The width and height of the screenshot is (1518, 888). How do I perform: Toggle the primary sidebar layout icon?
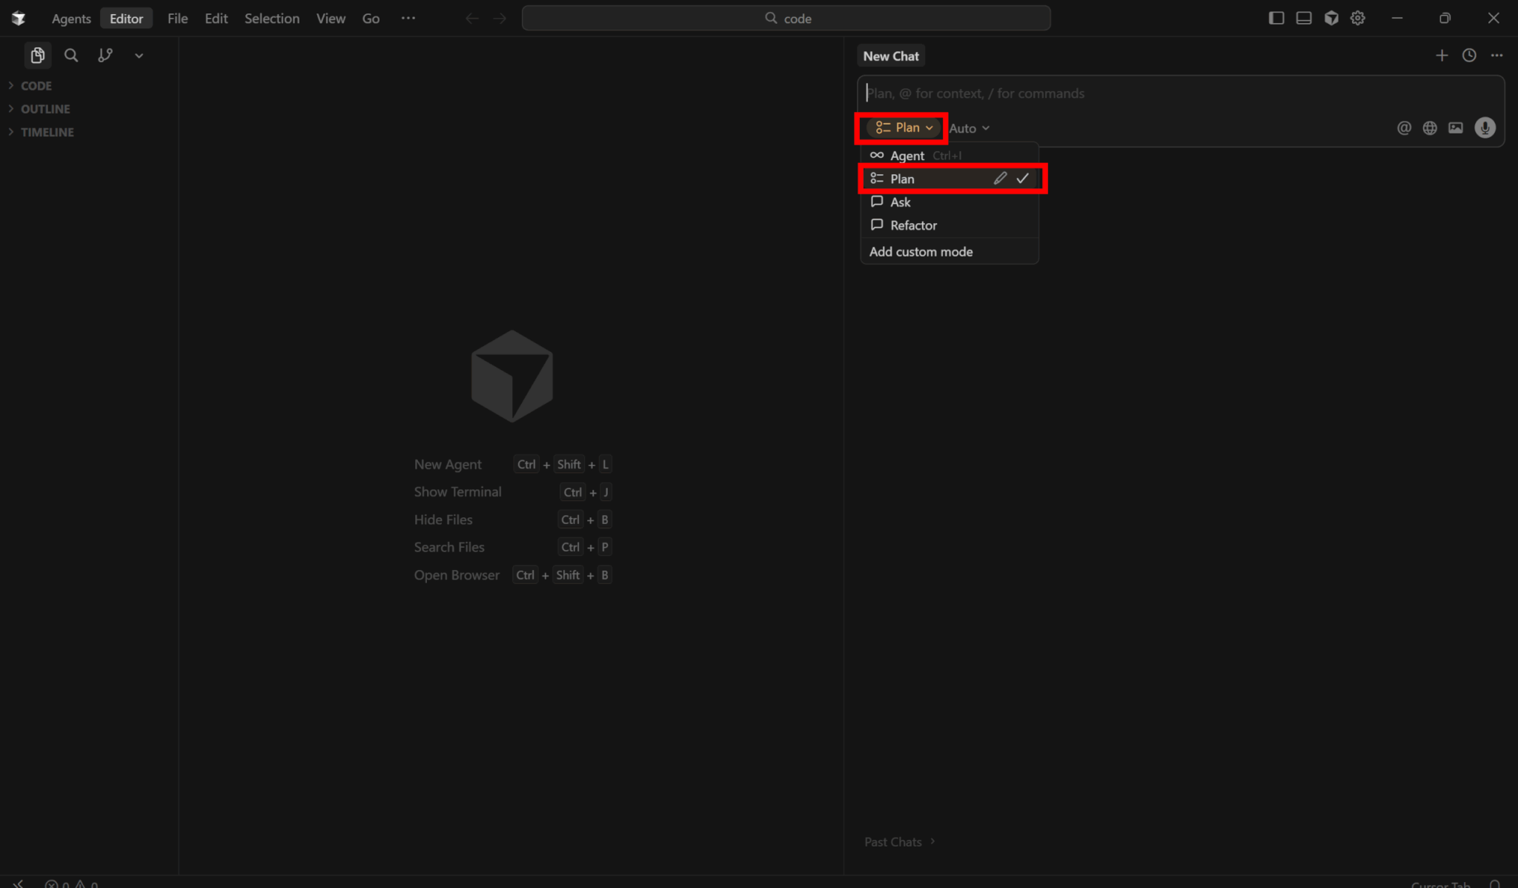click(x=1276, y=19)
